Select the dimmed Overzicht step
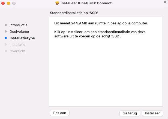This screenshot has height=119, width=168. [17, 51]
